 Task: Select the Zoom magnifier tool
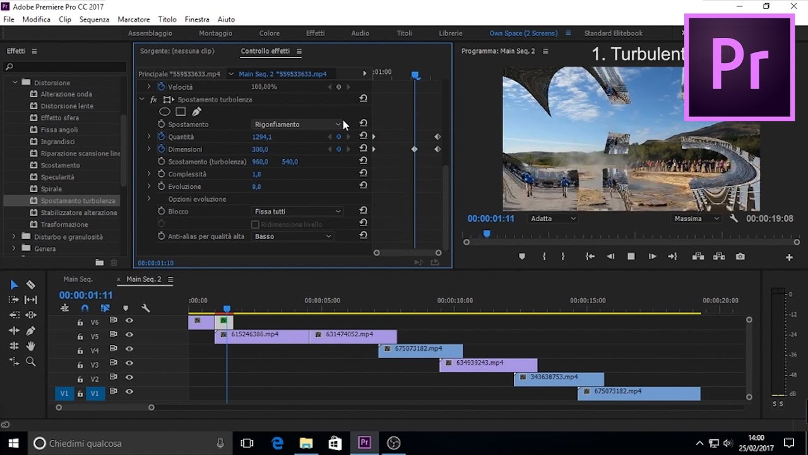[30, 361]
